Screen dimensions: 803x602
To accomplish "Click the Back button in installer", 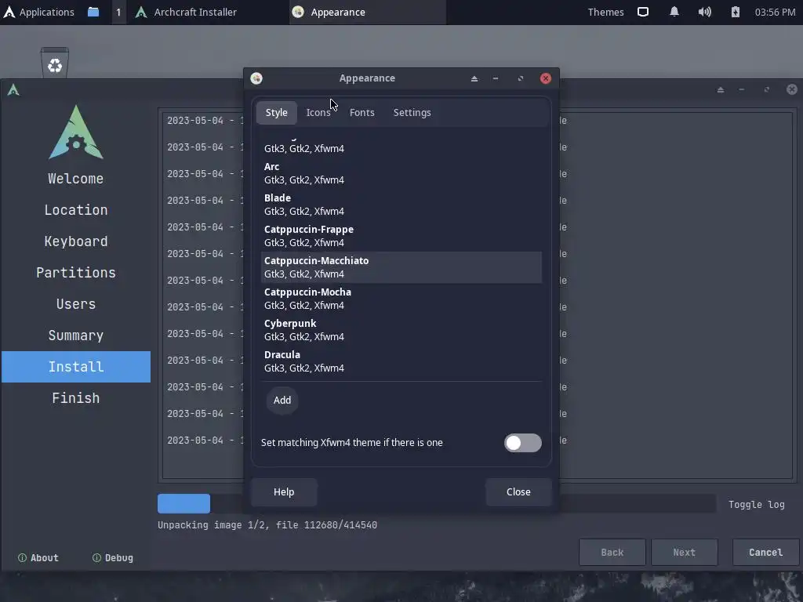I will coord(612,552).
